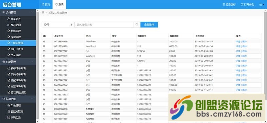Open 会员列表 via its user icon
Viewport: 267px width, 123px height.
[9, 19]
